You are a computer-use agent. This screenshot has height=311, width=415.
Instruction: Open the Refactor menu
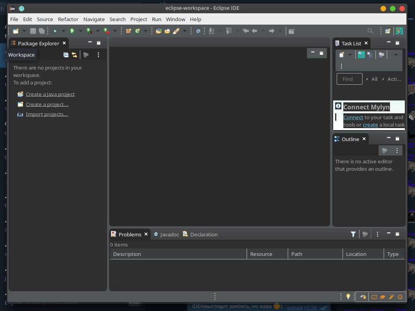pyautogui.click(x=68, y=19)
